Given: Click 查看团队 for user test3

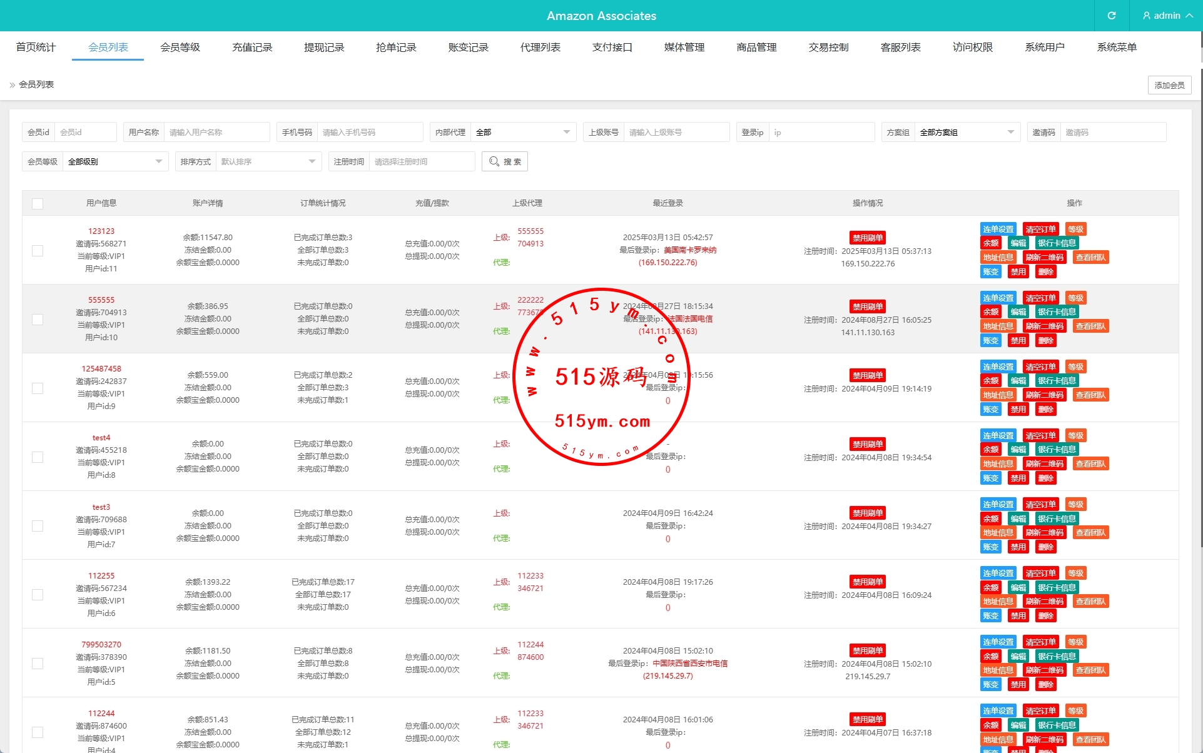Looking at the screenshot, I should (x=1090, y=533).
